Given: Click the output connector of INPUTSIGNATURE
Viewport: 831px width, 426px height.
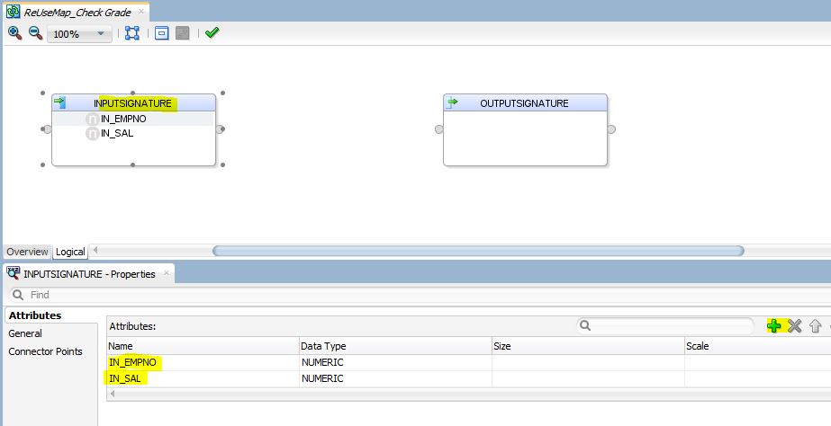Looking at the screenshot, I should [x=220, y=129].
